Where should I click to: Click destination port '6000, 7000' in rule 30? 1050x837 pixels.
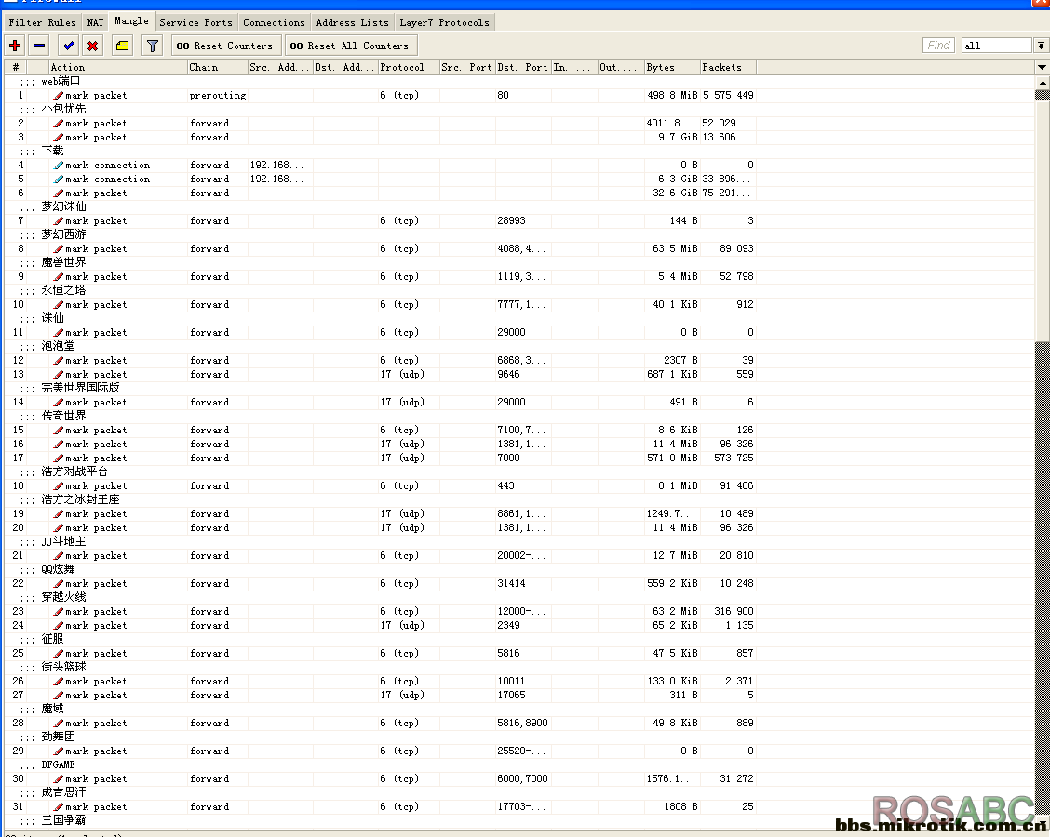[522, 778]
